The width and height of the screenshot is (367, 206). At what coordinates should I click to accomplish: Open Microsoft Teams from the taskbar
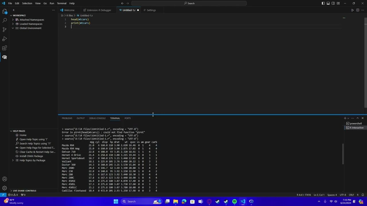click(x=201, y=201)
